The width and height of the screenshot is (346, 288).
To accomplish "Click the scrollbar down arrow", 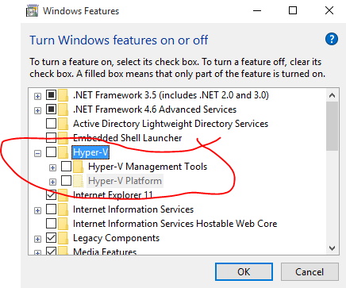I will point(332,248).
